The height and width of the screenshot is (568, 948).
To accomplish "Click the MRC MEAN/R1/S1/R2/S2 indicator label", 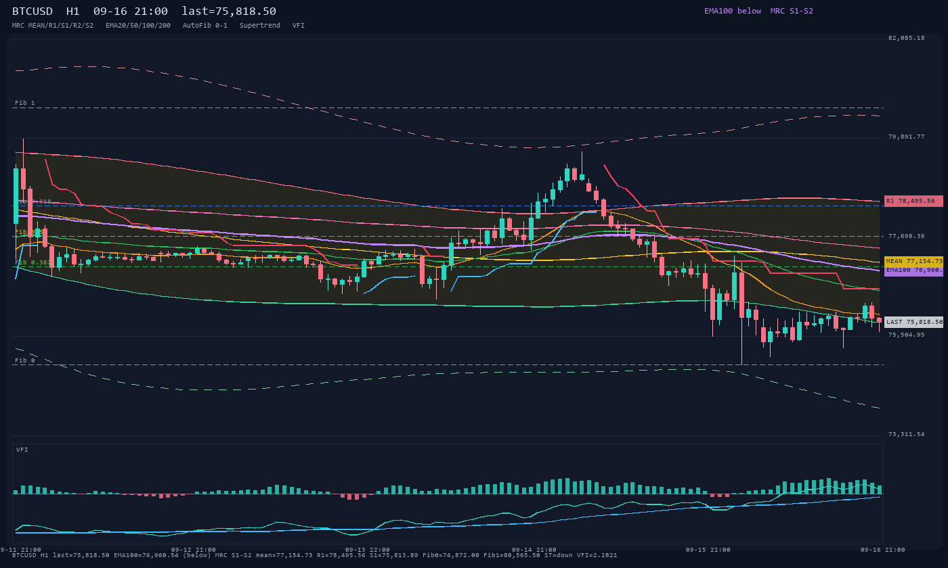I will tap(53, 26).
